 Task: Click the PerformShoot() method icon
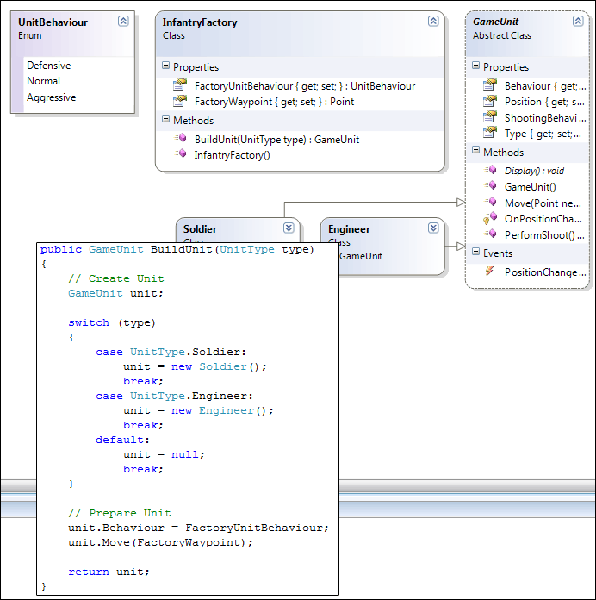[491, 234]
